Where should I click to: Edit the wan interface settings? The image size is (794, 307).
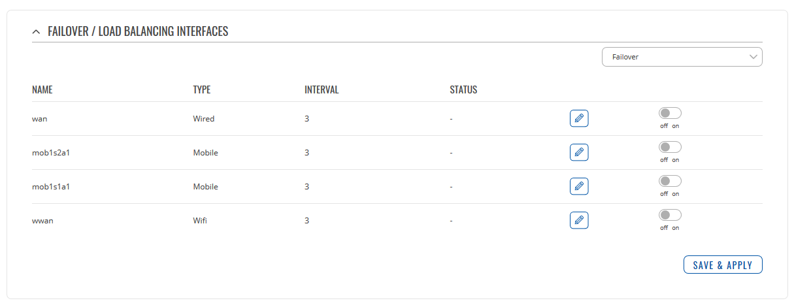point(578,119)
